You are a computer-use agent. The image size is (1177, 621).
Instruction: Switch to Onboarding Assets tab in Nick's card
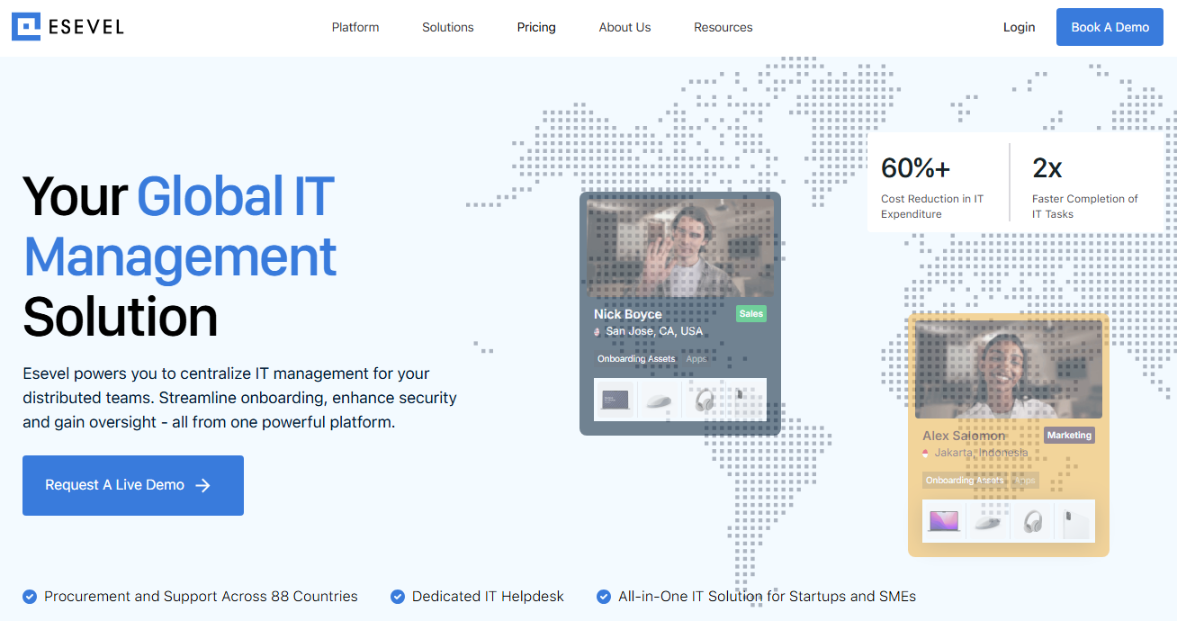(x=636, y=359)
